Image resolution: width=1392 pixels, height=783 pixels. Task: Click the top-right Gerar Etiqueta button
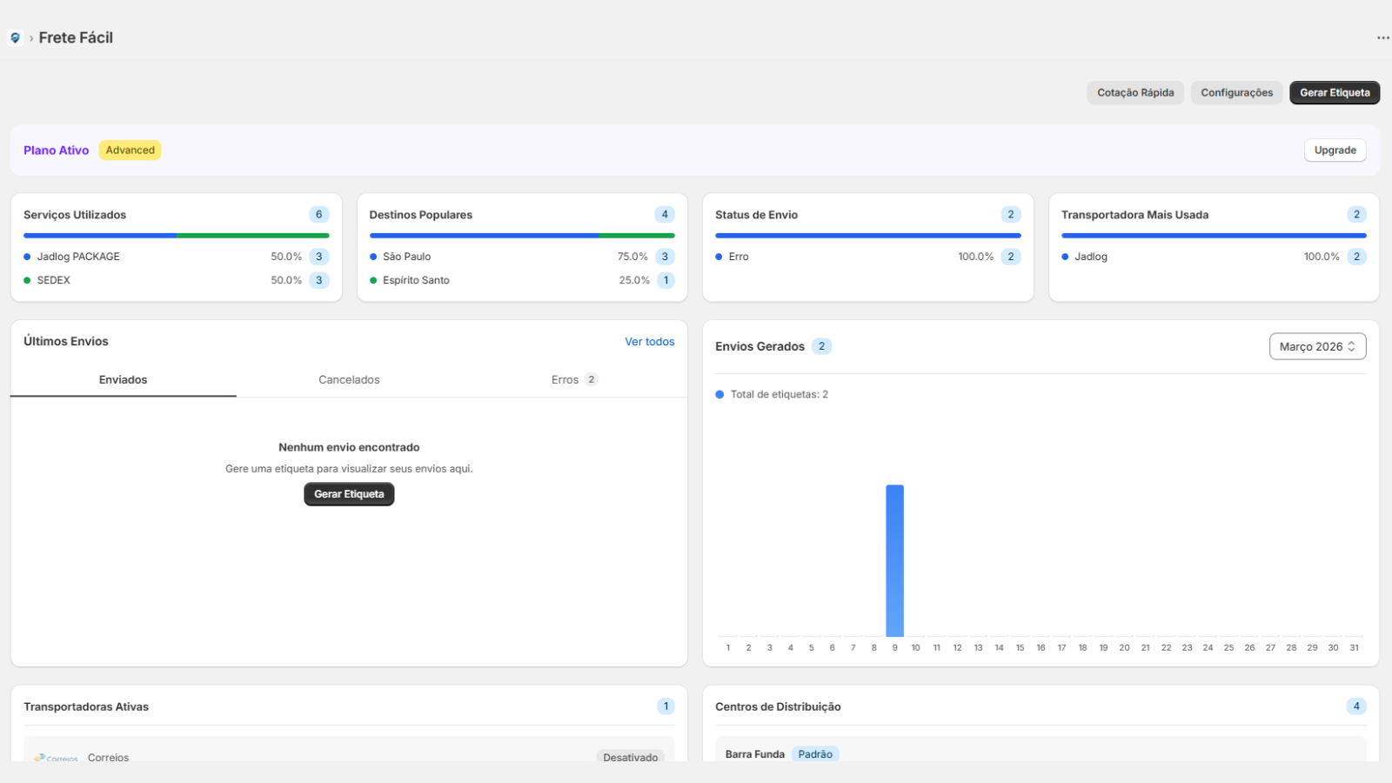(1335, 92)
